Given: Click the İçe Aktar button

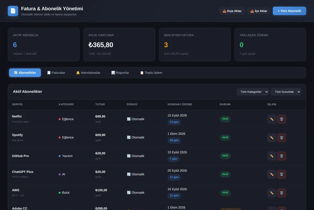Looking at the screenshot, I should pos(259,11).
